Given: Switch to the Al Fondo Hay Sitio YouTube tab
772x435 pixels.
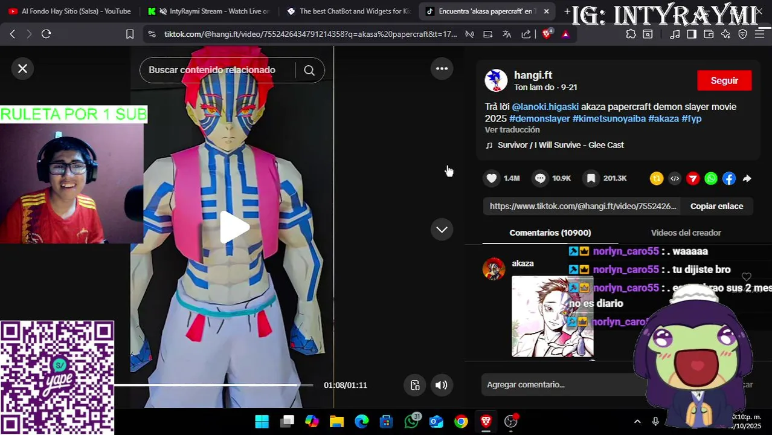Looking at the screenshot, I should tap(69, 11).
